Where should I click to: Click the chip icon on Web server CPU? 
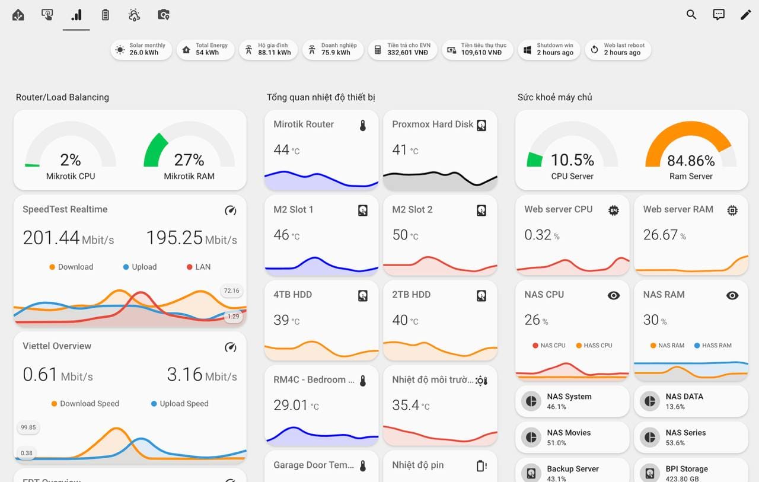(x=614, y=210)
